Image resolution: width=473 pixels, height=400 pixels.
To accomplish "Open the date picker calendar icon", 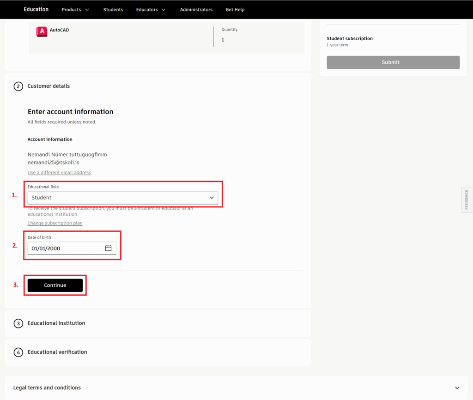I will tap(109, 248).
